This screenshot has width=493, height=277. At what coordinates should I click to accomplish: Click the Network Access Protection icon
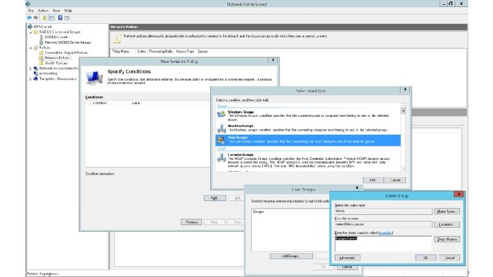[36, 68]
